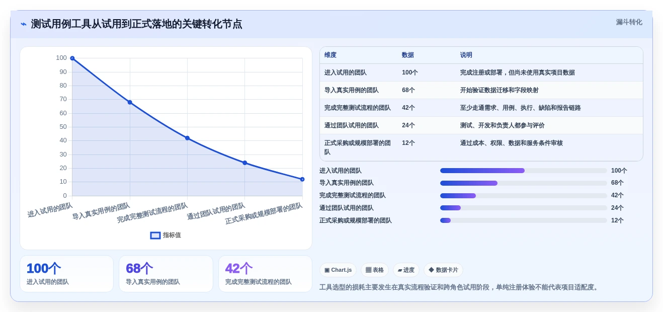
Task: Click the 维度 column header
Action: (330, 55)
